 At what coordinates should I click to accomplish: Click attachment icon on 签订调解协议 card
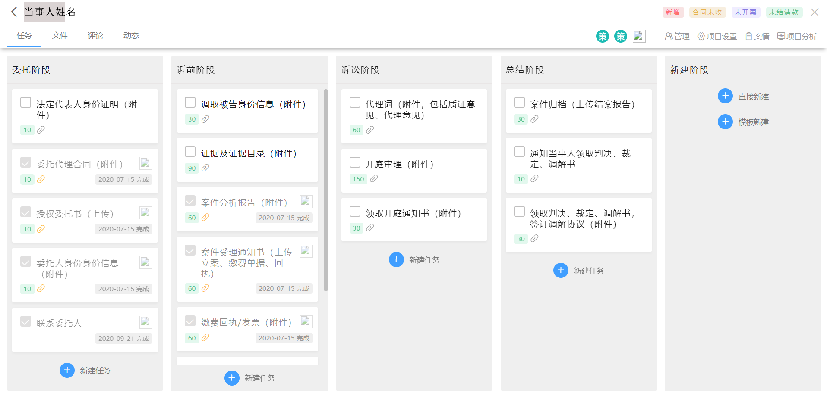point(534,239)
